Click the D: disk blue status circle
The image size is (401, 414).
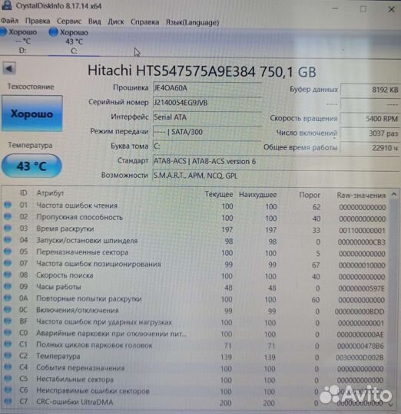(x=3, y=32)
